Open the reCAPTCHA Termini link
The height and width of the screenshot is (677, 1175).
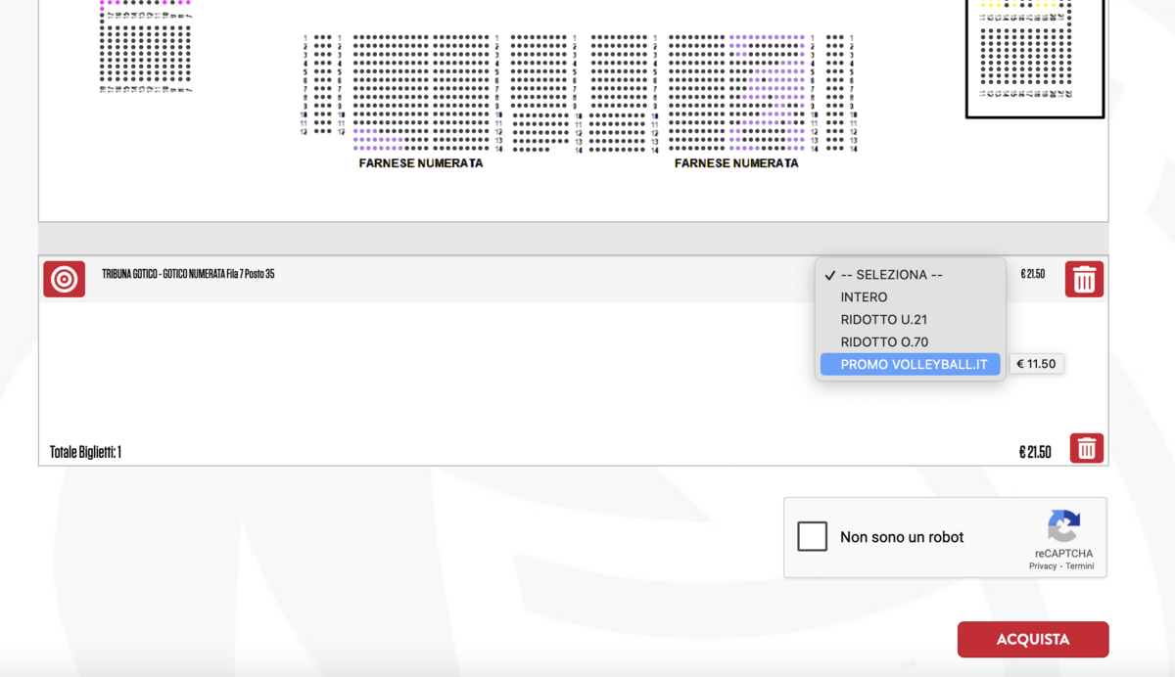(1080, 566)
